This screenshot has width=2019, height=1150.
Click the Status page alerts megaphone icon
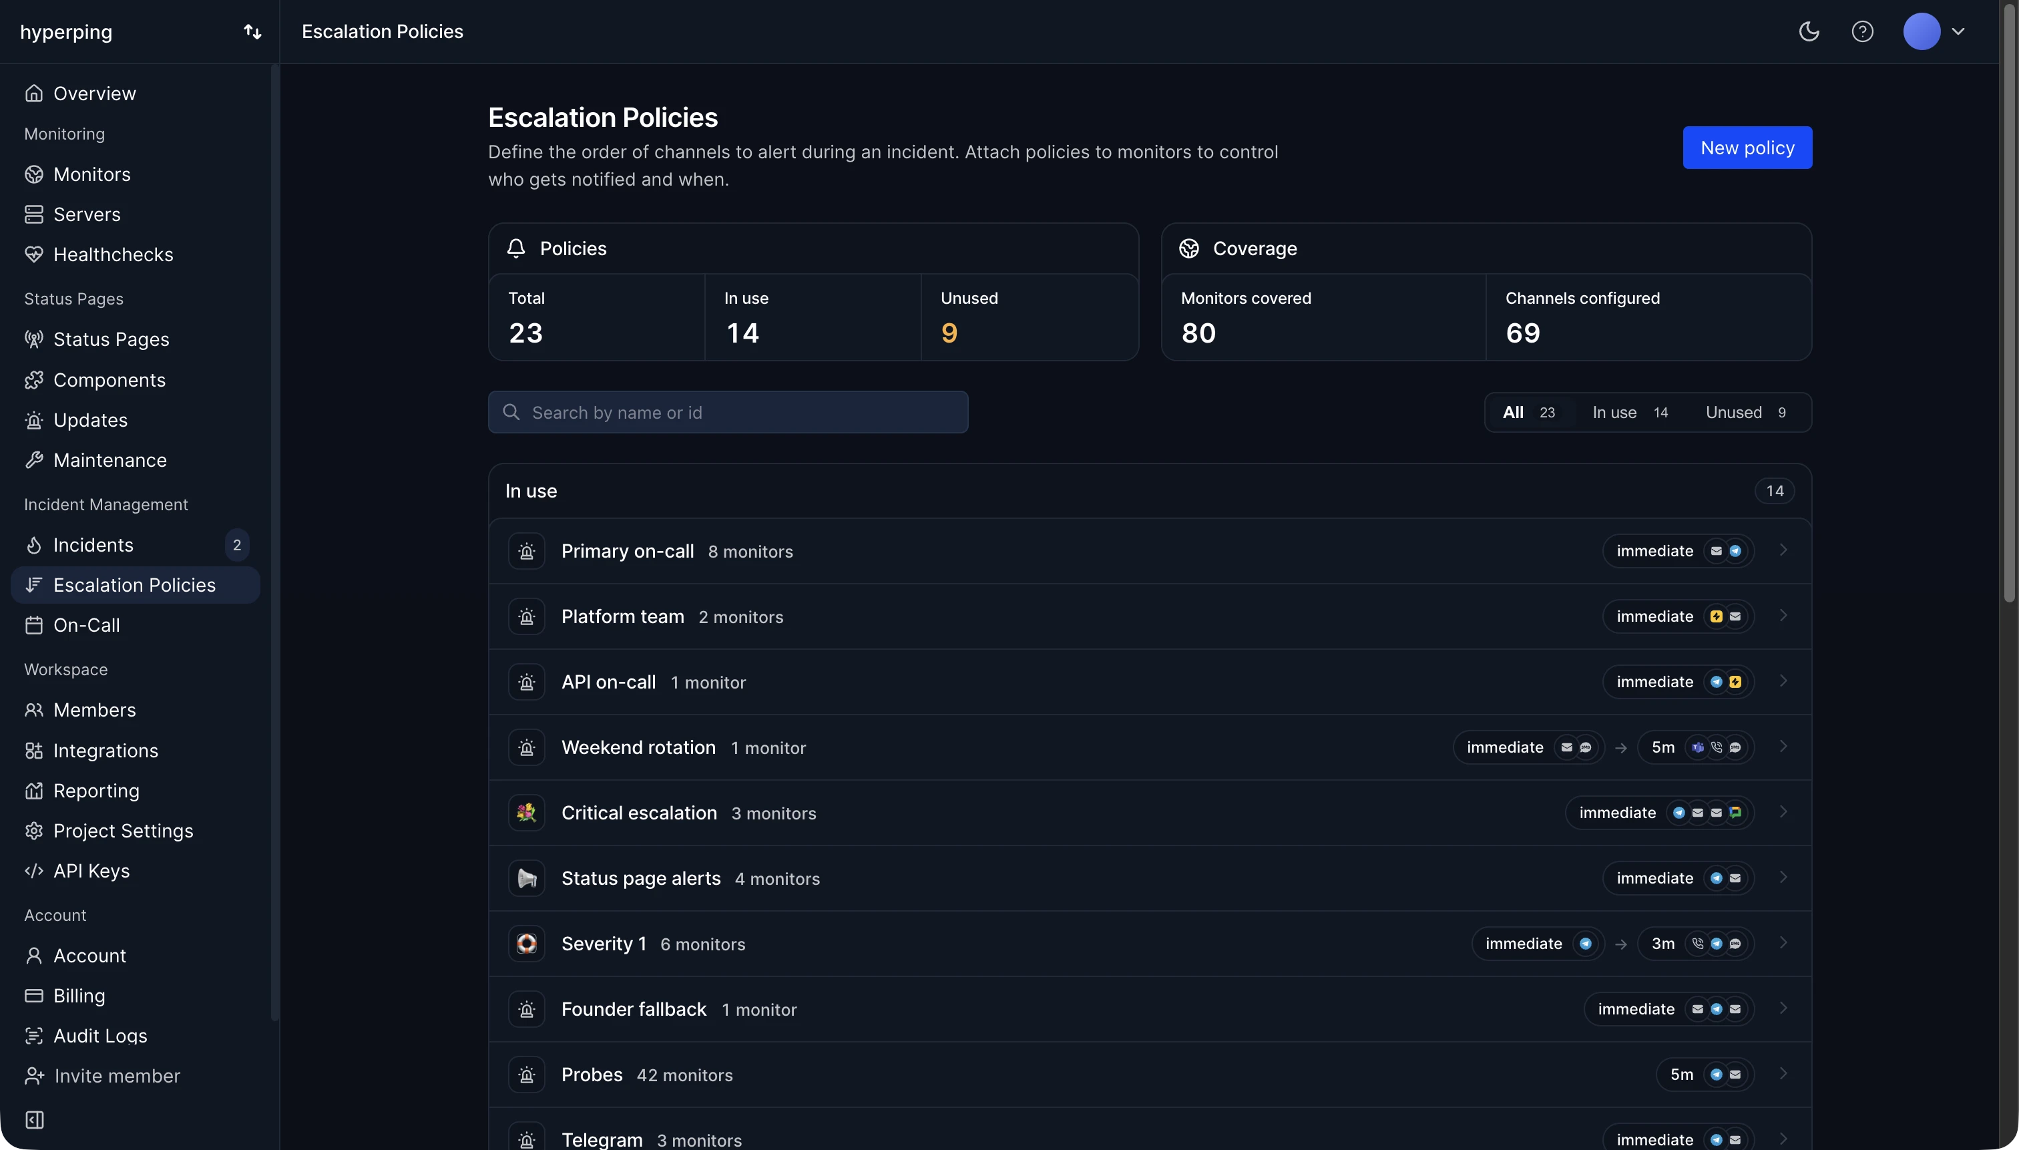tap(527, 878)
